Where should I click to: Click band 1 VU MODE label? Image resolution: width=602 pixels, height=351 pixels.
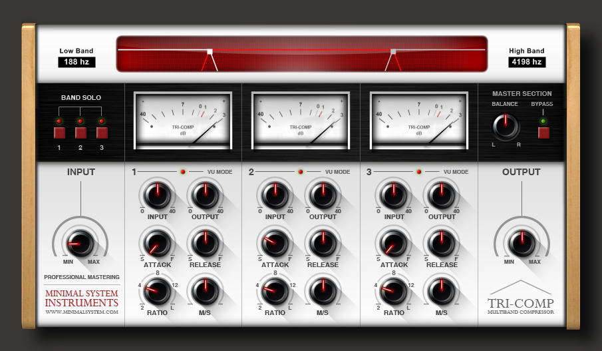(x=220, y=172)
